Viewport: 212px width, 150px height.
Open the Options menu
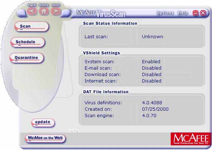[x=165, y=13]
